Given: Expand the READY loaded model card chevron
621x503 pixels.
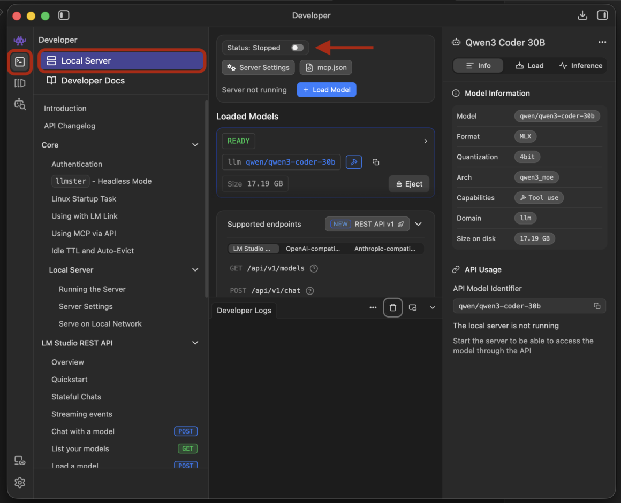Looking at the screenshot, I should [426, 141].
